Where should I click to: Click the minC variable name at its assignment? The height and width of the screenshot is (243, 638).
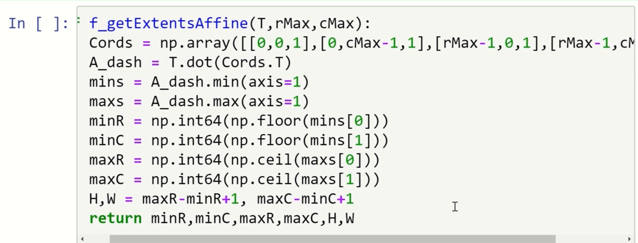coord(107,140)
